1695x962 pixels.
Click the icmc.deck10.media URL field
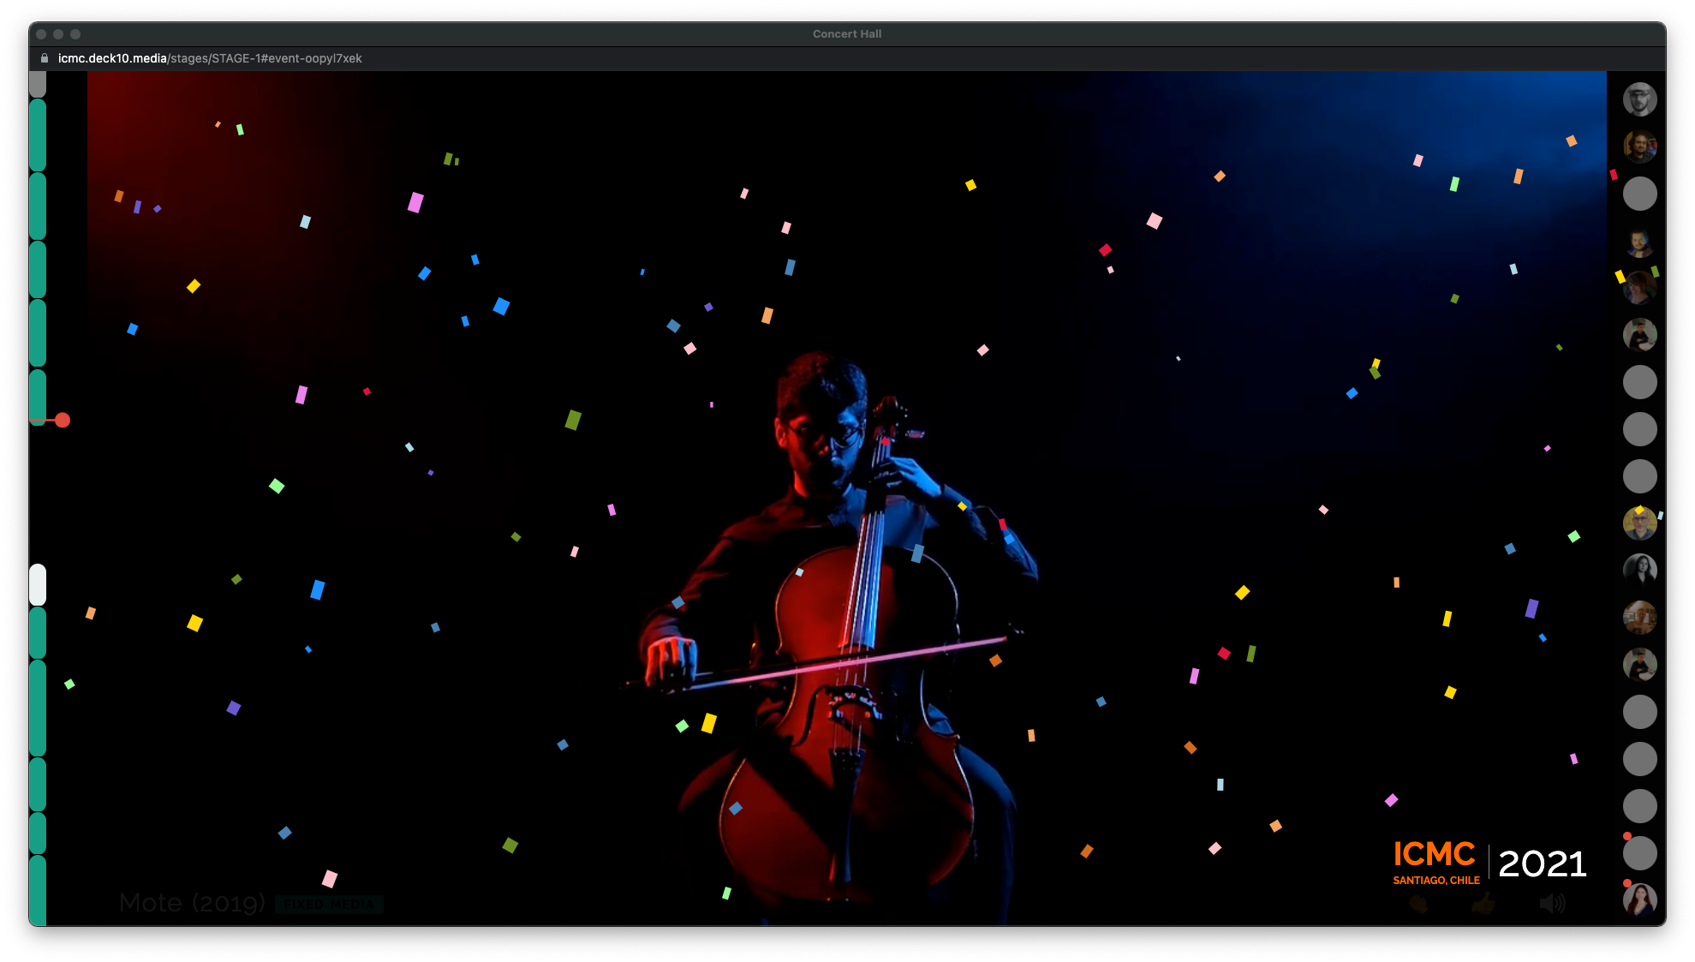coord(210,58)
